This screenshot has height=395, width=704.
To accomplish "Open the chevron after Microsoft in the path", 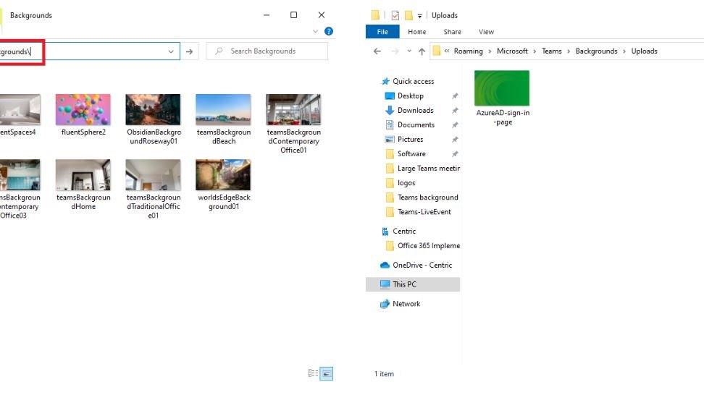I will 535,51.
